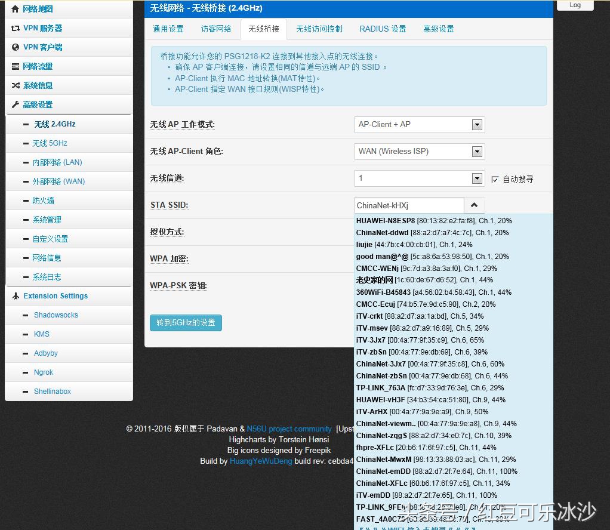Click the Log button in the corner
This screenshot has width=610, height=530.
(x=574, y=5)
